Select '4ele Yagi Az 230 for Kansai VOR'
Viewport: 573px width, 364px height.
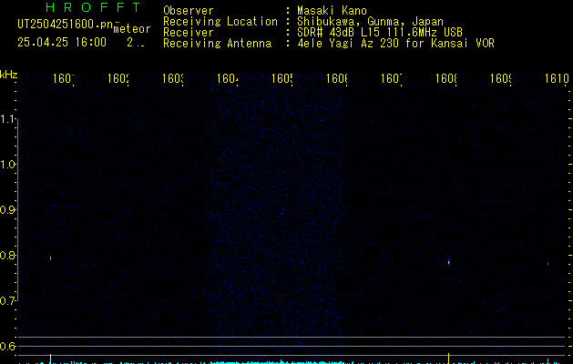[x=395, y=43]
